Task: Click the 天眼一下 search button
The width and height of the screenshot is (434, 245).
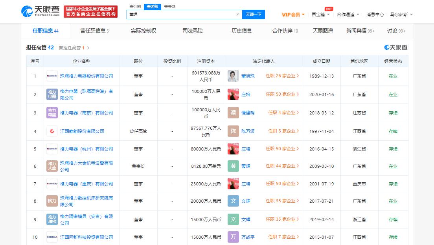Action: click(253, 15)
